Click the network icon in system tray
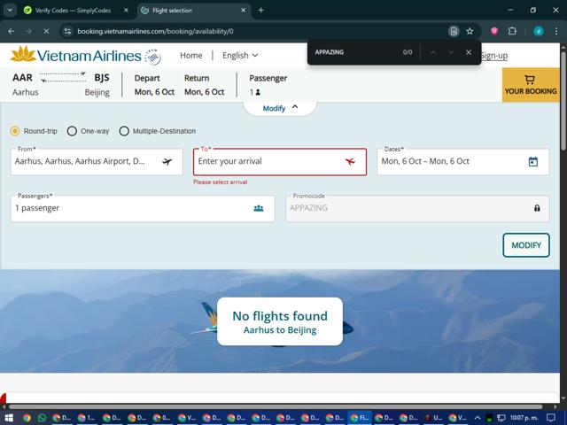Viewport: 567px width, 425px height. point(501,418)
